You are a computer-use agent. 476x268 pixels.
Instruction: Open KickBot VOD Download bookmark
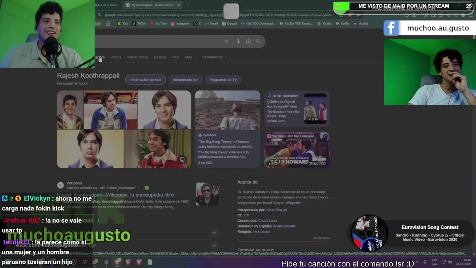296,23
